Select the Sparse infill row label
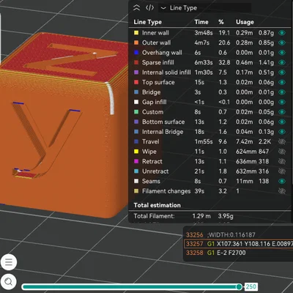Screen dimensions: 293x293 pos(158,62)
